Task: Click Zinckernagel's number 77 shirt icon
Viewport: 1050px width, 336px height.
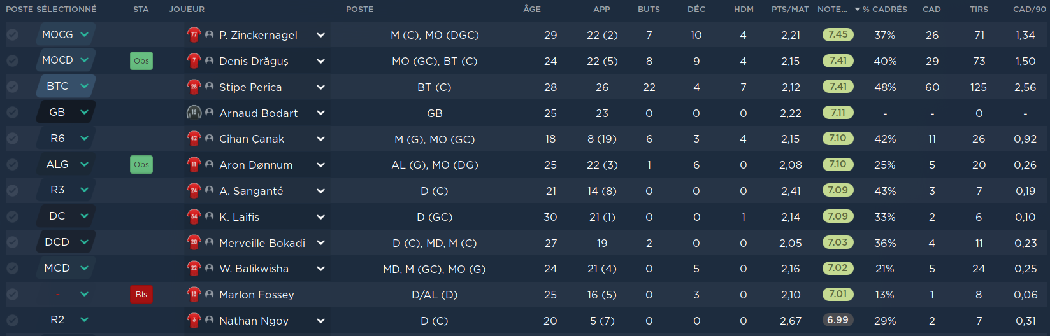Action: 194,35
